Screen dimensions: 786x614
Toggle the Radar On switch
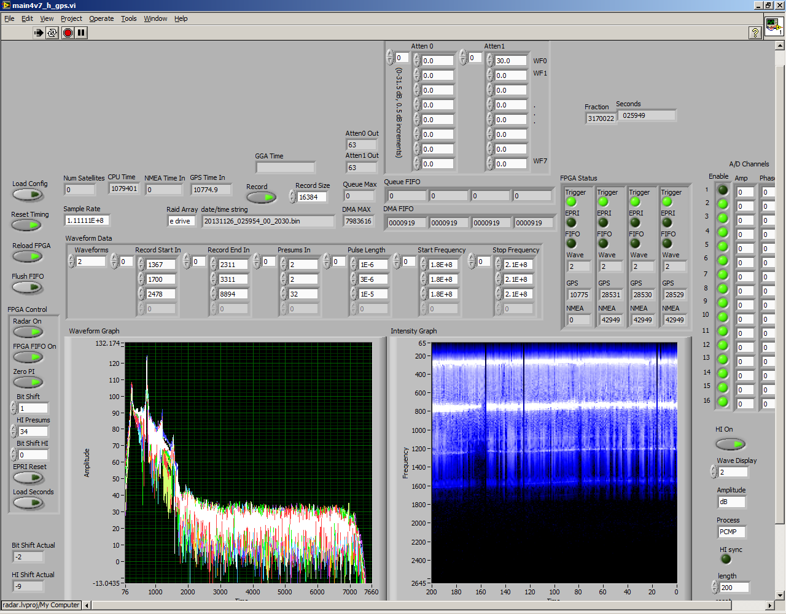pos(28,332)
